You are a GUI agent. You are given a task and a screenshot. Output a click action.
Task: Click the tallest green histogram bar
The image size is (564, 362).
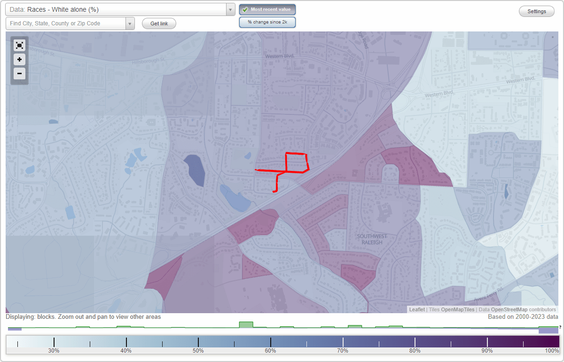click(246, 324)
